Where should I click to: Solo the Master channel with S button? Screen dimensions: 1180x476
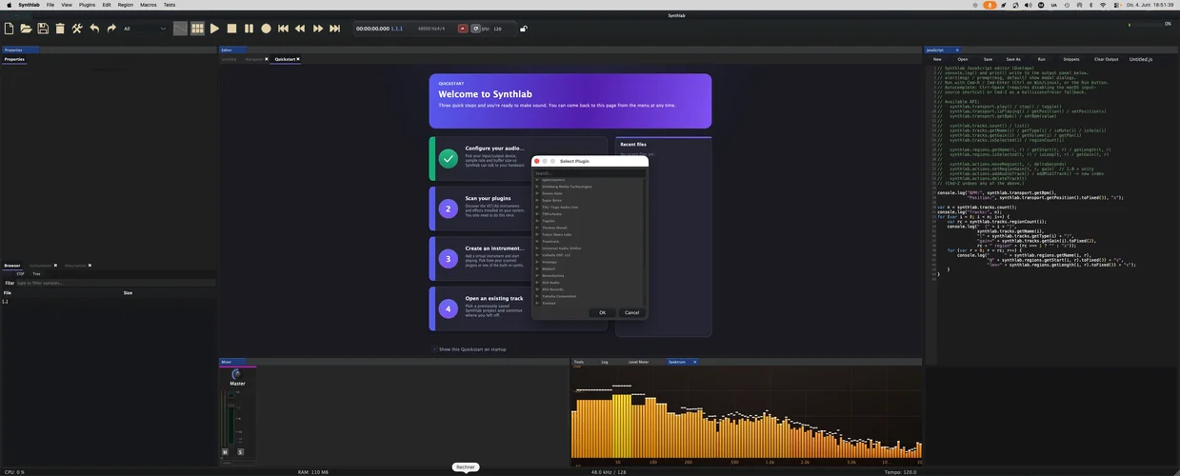240,451
